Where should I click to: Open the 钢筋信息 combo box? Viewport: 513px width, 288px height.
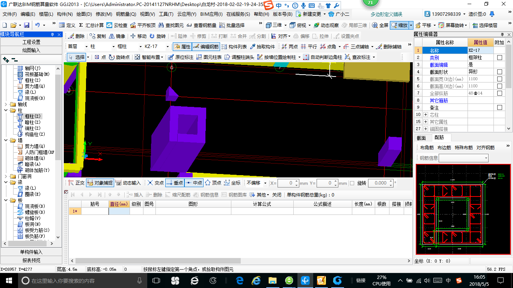click(464, 158)
